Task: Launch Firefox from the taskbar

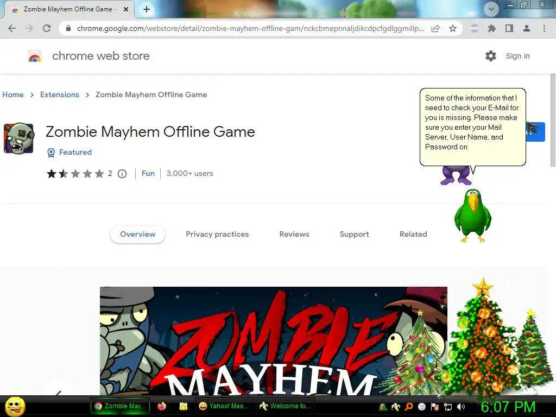Action: pos(162,406)
